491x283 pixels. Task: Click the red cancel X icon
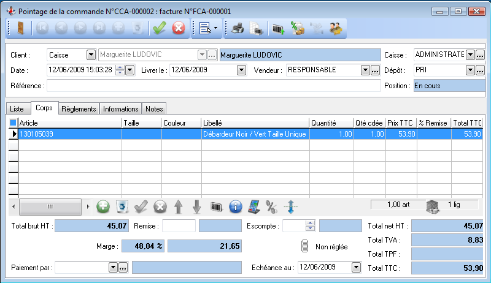tap(178, 28)
